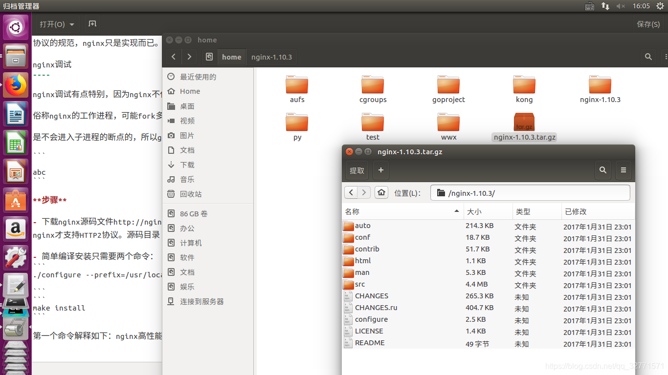Open the text editor dock icon
Image resolution: width=668 pixels, height=375 pixels.
click(16, 286)
